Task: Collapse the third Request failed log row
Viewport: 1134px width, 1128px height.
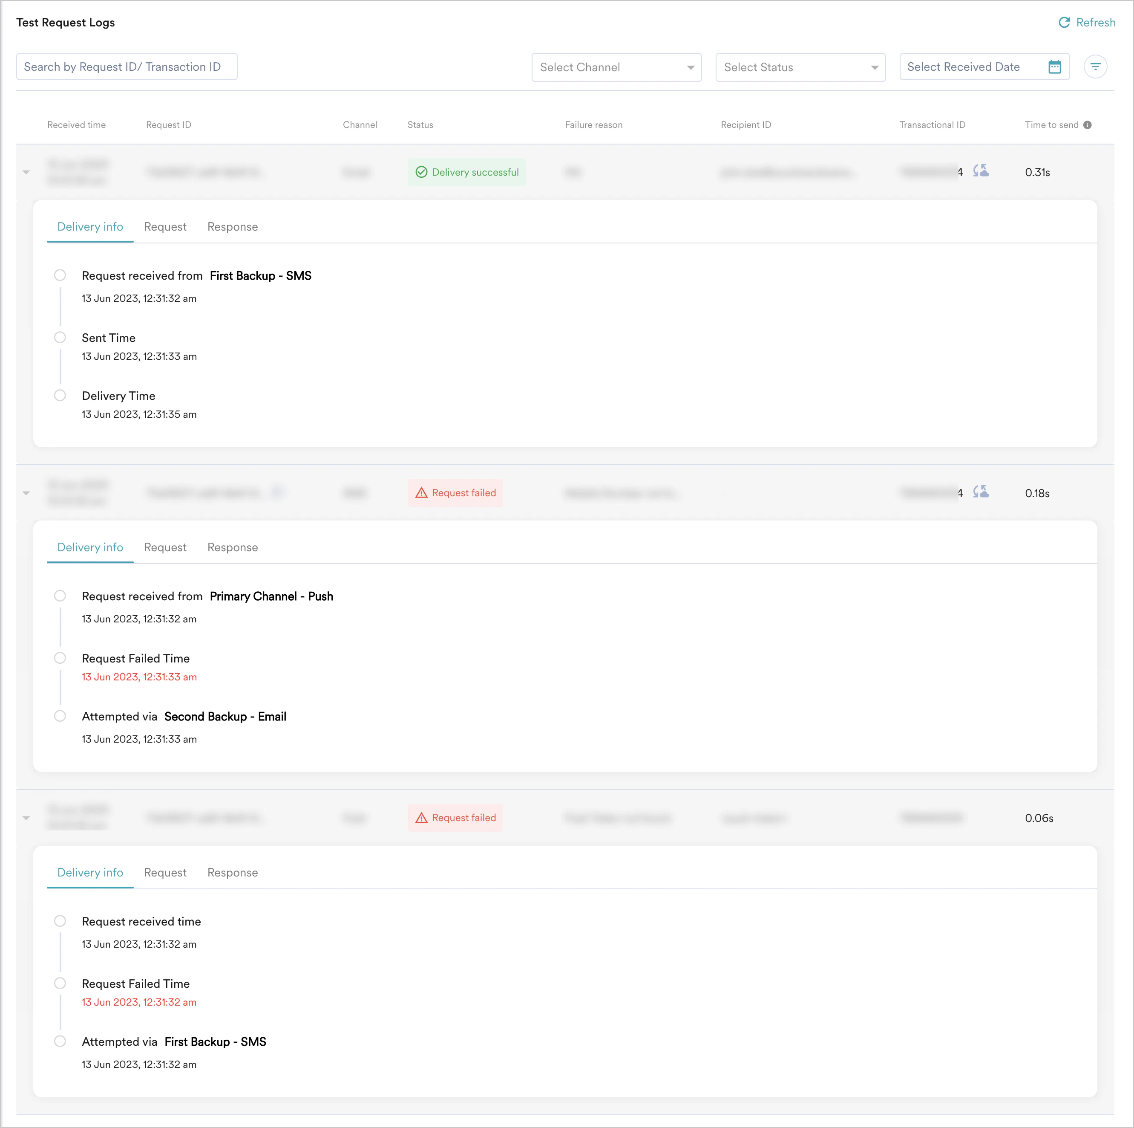Action: pos(26,817)
